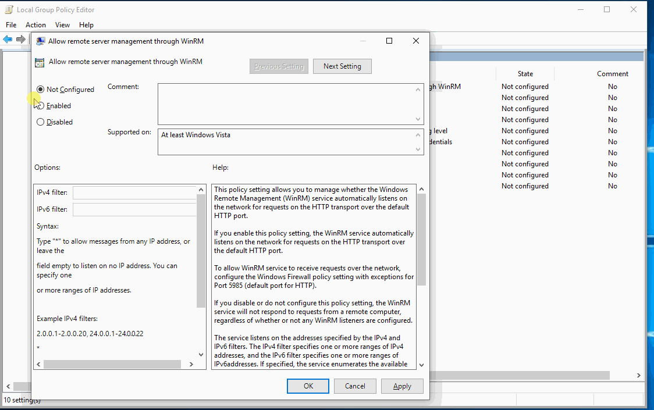Open the View menu
Image resolution: width=654 pixels, height=410 pixels.
tap(62, 25)
